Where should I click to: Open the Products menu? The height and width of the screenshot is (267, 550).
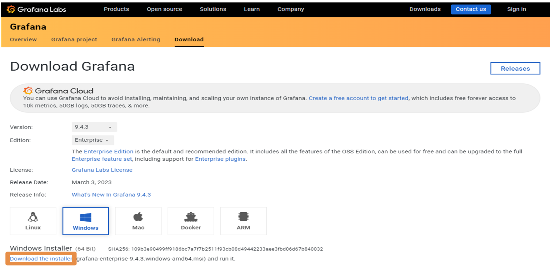point(116,9)
